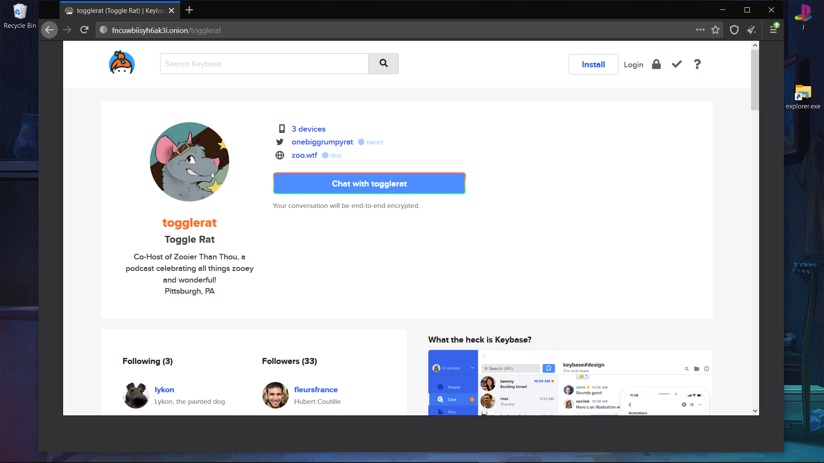
Task: Maximize the browser window
Action: coord(747,10)
